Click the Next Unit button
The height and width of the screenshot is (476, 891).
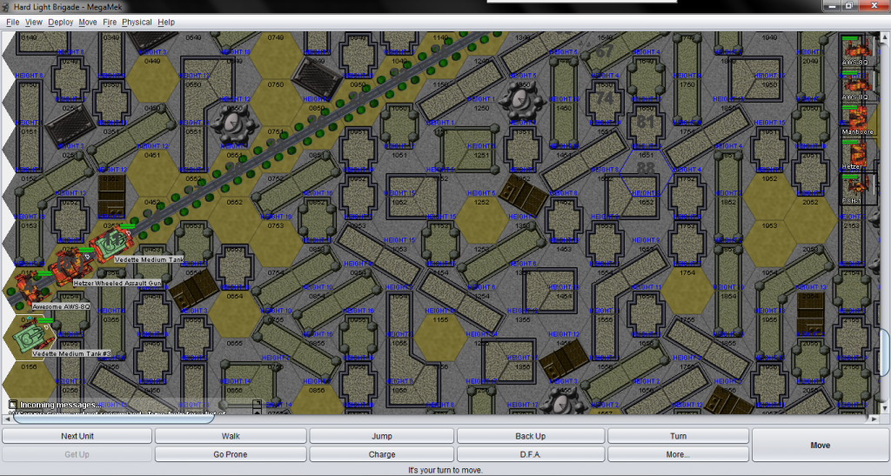point(77,436)
